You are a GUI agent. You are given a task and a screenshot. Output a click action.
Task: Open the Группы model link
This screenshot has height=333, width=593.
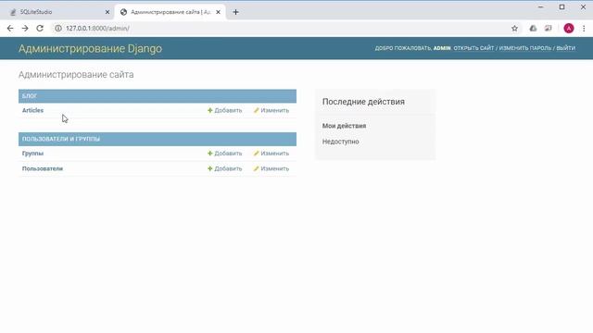click(x=33, y=154)
